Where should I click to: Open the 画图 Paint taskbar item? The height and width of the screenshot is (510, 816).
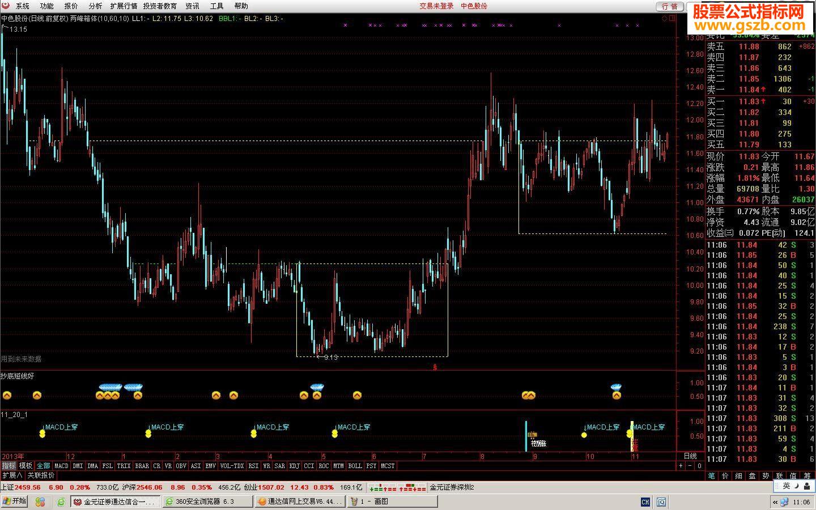392,501
